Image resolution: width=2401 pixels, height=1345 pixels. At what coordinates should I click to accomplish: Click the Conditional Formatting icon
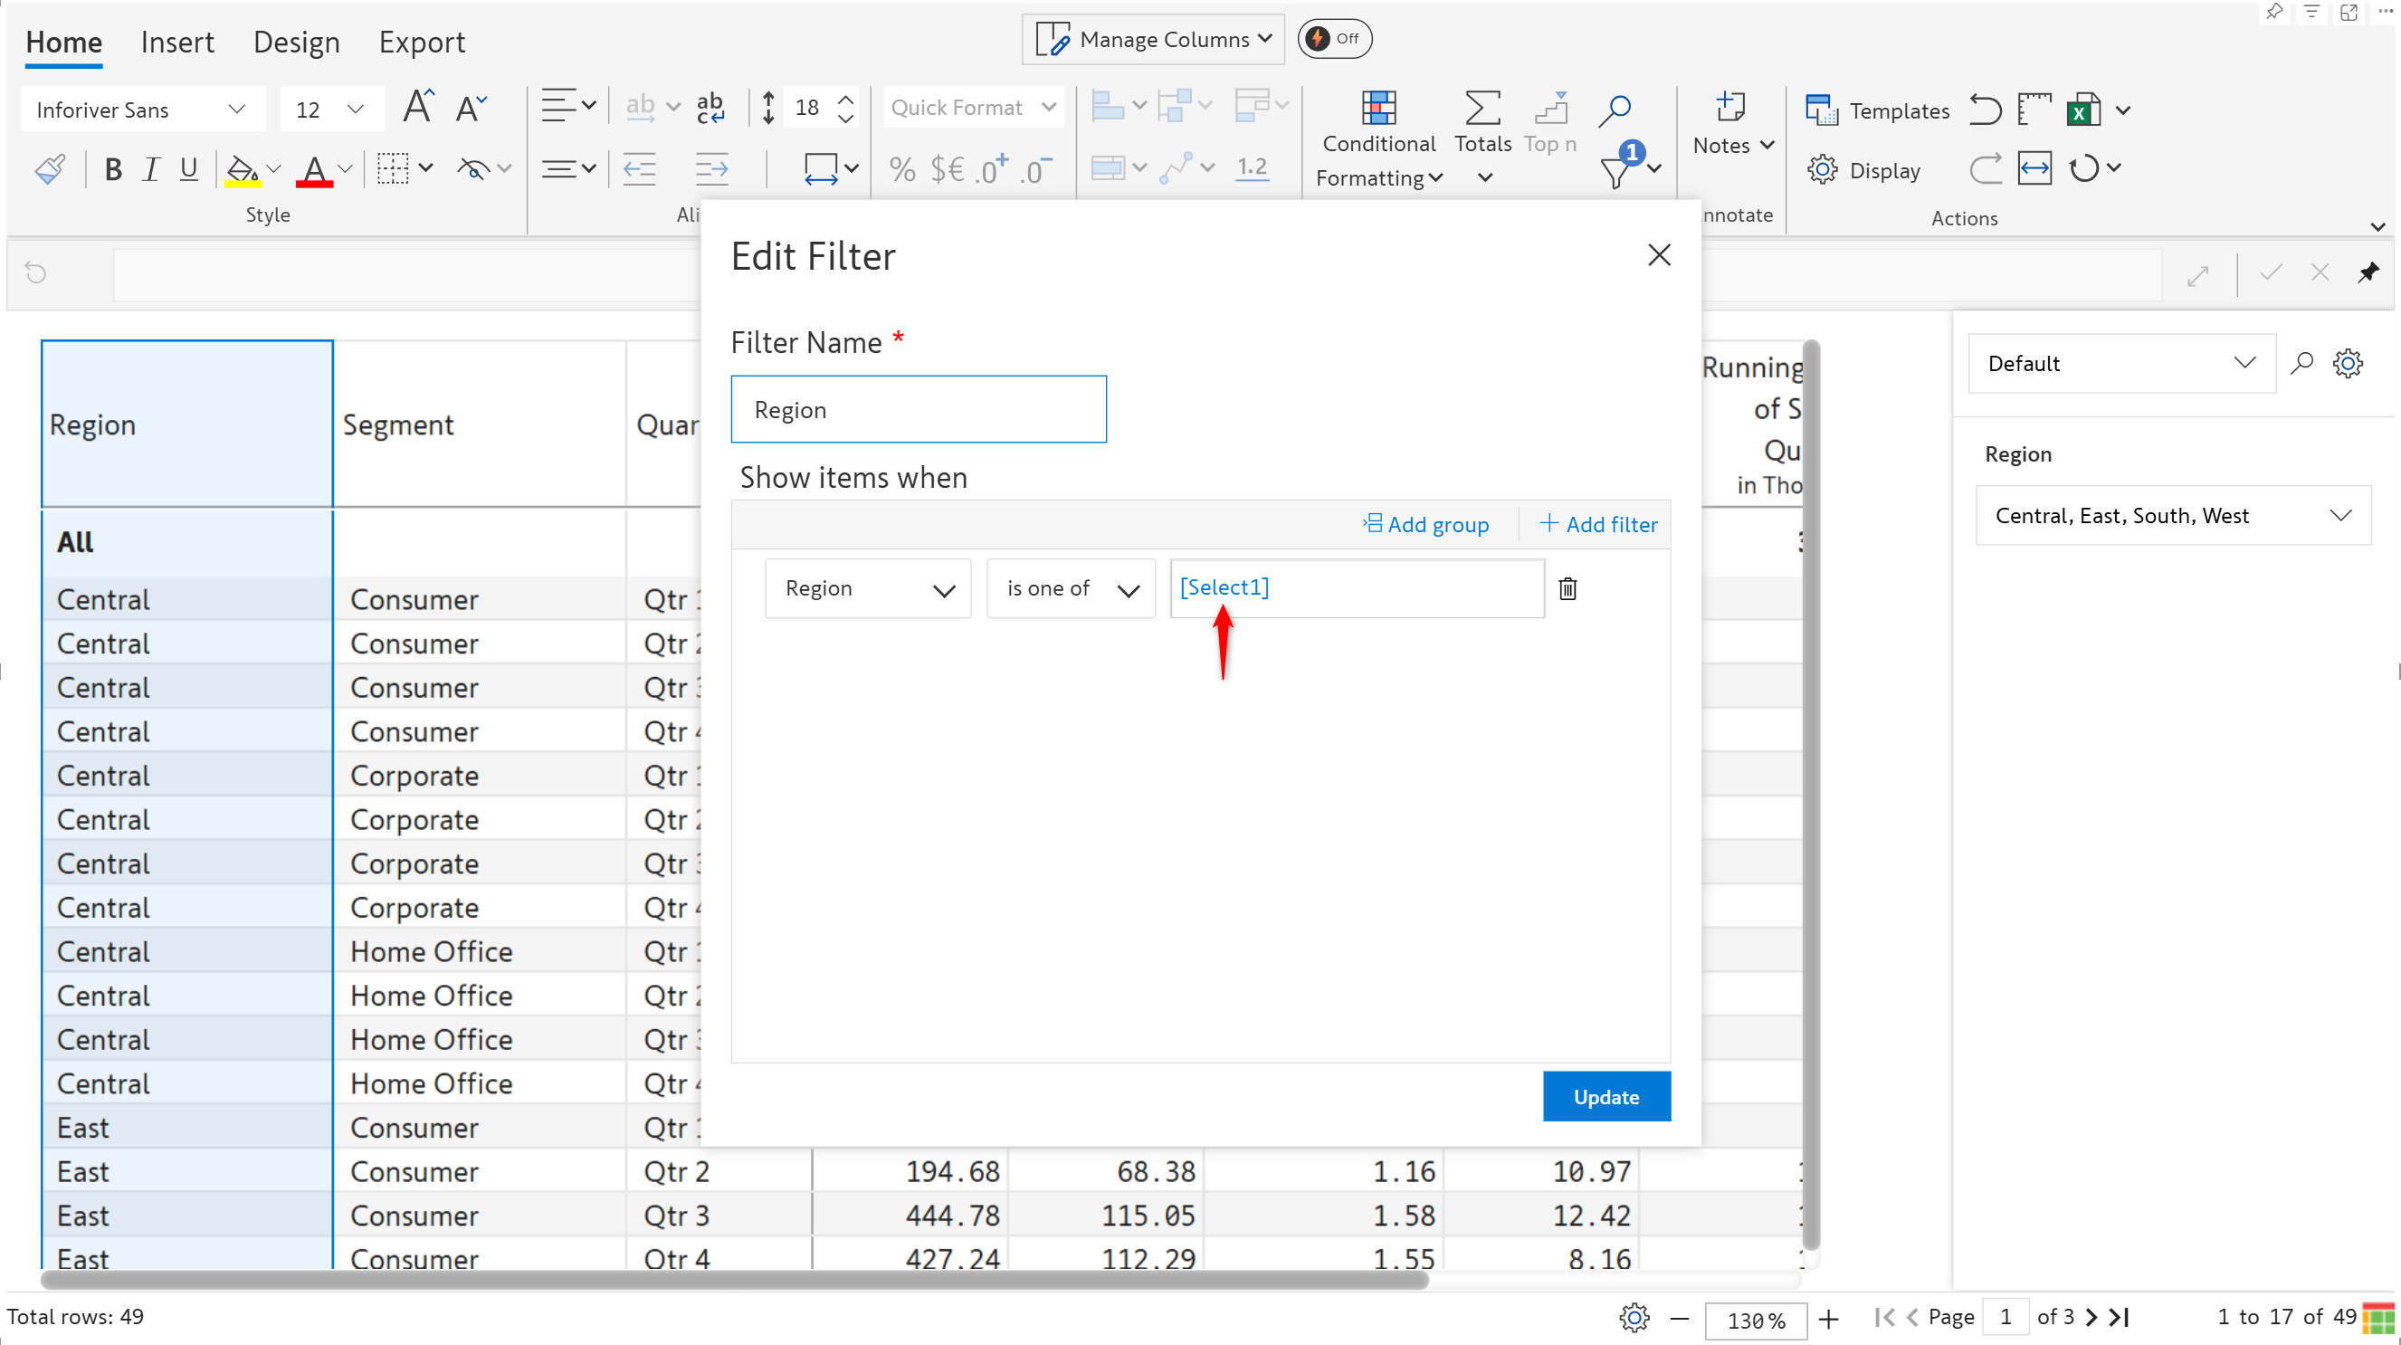[1377, 109]
